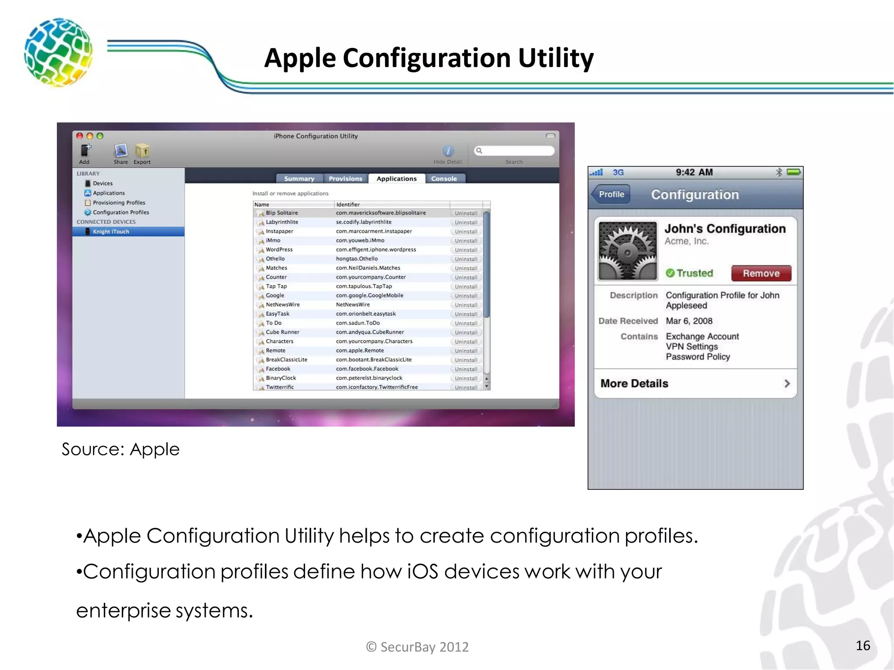Uninstall the Google app
This screenshot has height=670, width=894.
click(x=466, y=296)
